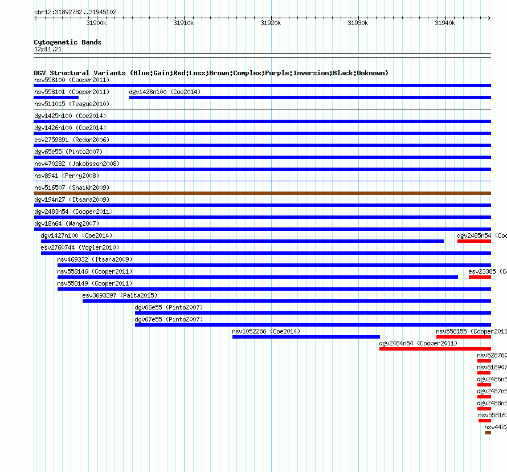
Task: Select the blue nsv1052266 gain bar
Action: click(306, 337)
